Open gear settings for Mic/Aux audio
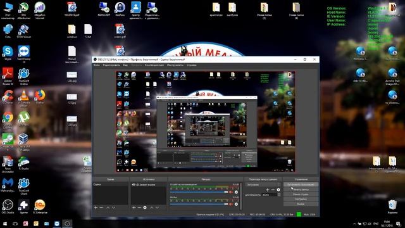Image resolution: width=405 pixels, height=228 pixels. 236,204
